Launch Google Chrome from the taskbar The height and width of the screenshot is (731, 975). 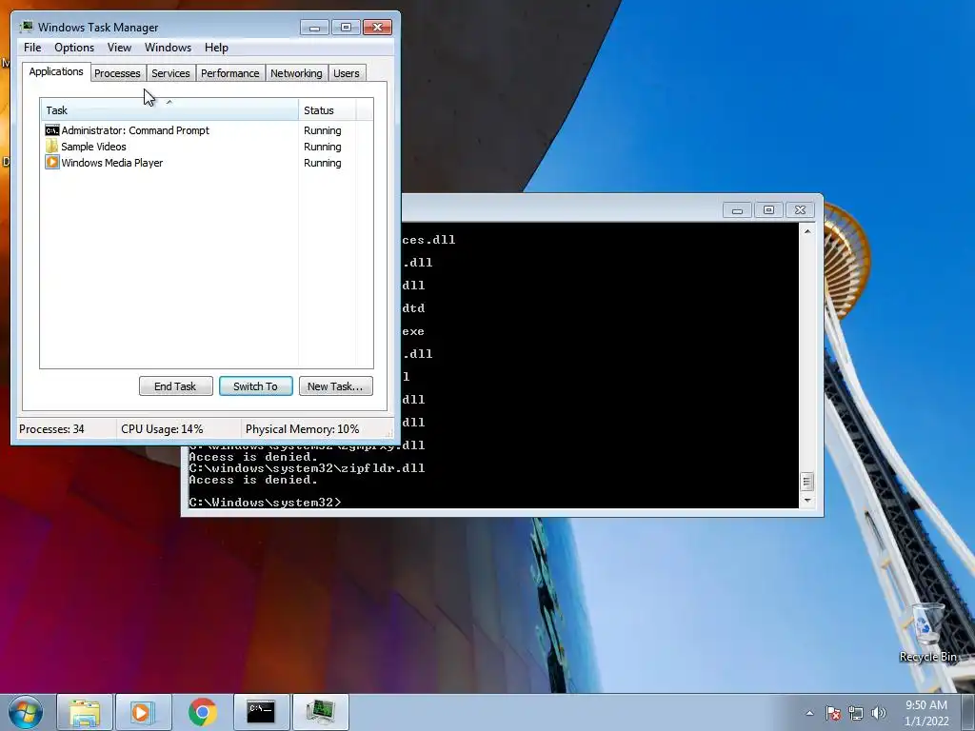coord(202,712)
